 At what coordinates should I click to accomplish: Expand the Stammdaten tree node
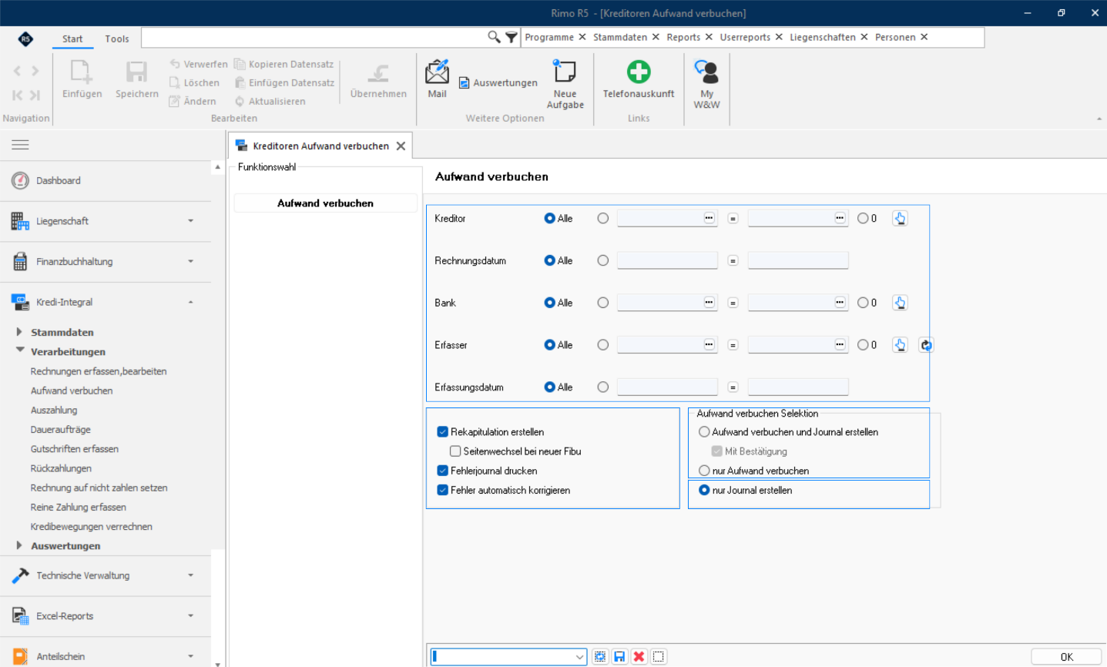point(19,332)
